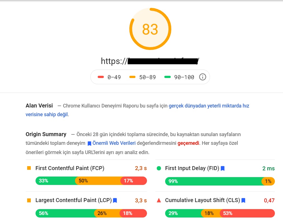Click the green circle icon beside FID
This screenshot has width=283, height=222.
[x=159, y=168]
